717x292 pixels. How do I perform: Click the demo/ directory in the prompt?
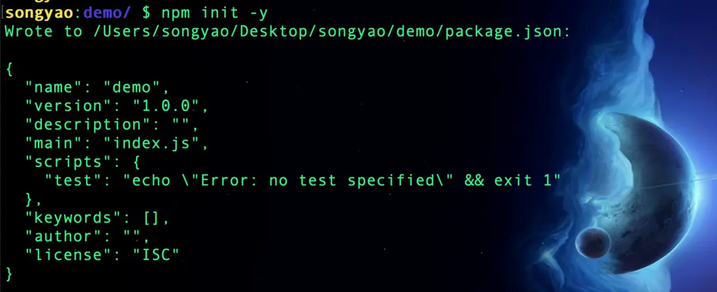[106, 12]
